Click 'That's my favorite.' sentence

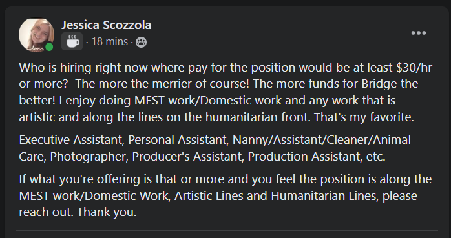[364, 117]
